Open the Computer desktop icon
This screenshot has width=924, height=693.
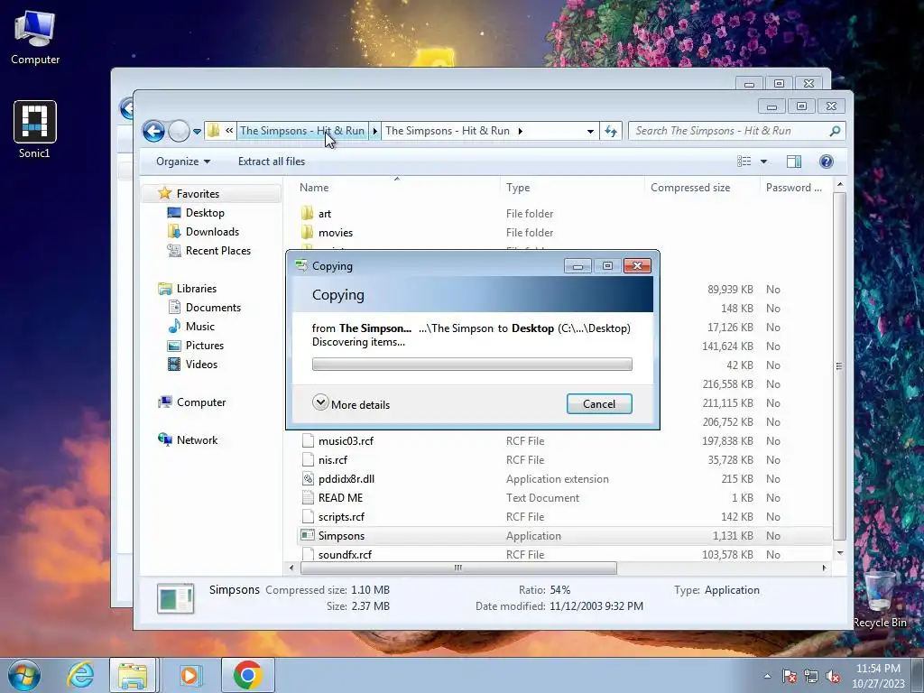click(x=35, y=38)
